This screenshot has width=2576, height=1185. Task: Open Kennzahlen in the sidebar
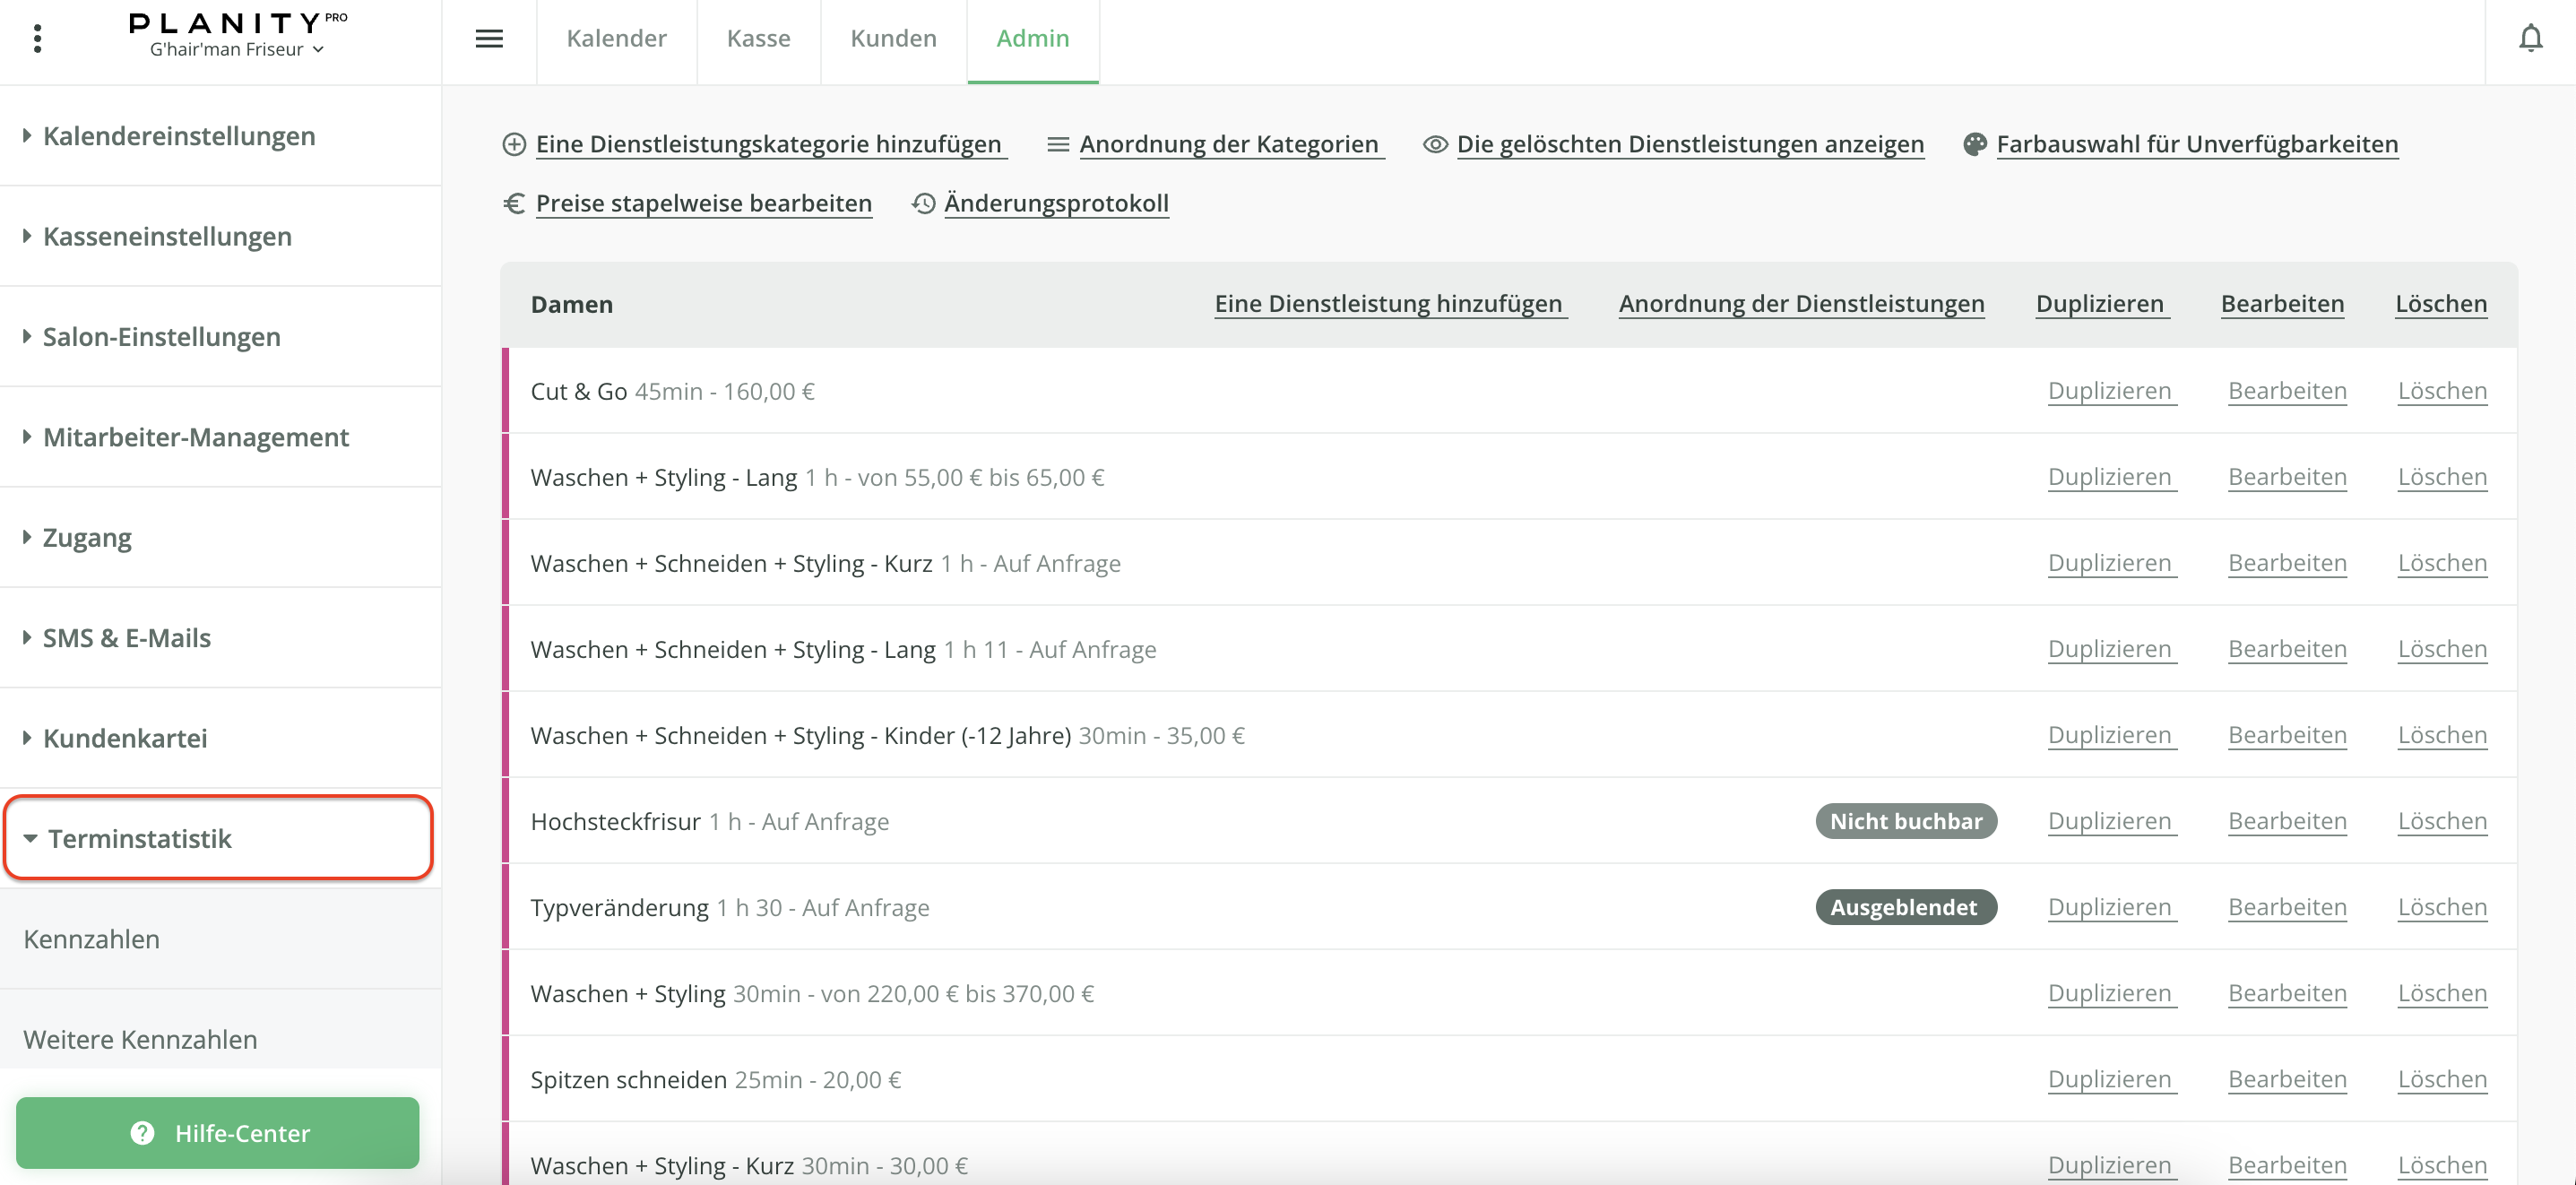click(x=91, y=938)
